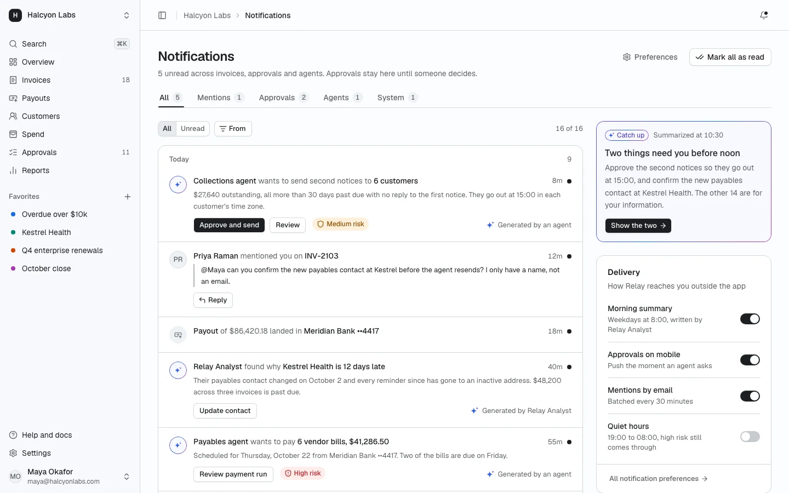Open Help and docs
This screenshot has width=789, height=493.
coord(70,435)
